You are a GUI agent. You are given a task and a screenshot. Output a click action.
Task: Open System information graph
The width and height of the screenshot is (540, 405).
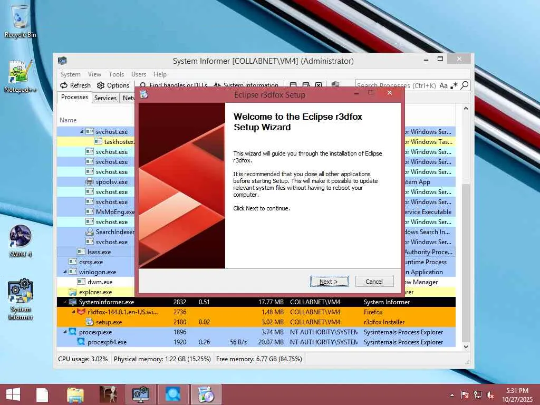(x=246, y=85)
